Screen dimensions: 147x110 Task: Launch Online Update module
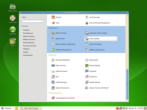(101, 39)
